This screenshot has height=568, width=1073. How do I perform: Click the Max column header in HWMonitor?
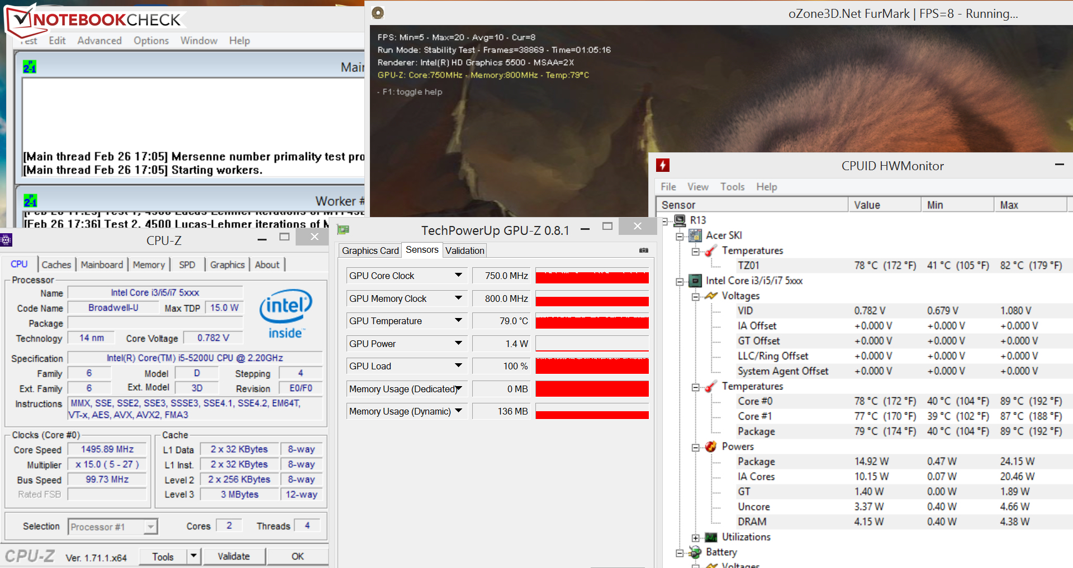1031,205
